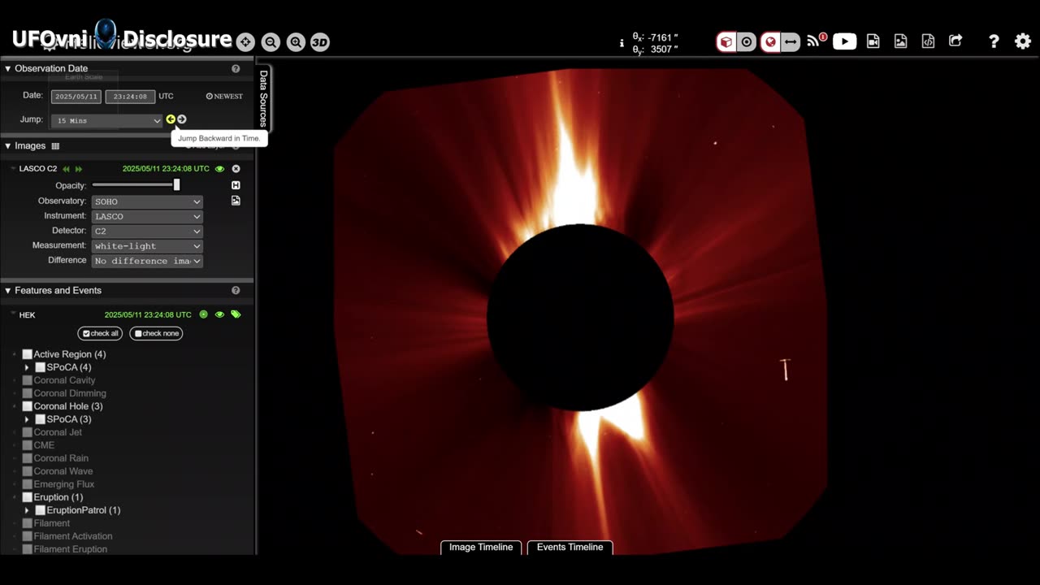Switch to the 3D view mode
Image resolution: width=1040 pixels, height=585 pixels.
(320, 42)
